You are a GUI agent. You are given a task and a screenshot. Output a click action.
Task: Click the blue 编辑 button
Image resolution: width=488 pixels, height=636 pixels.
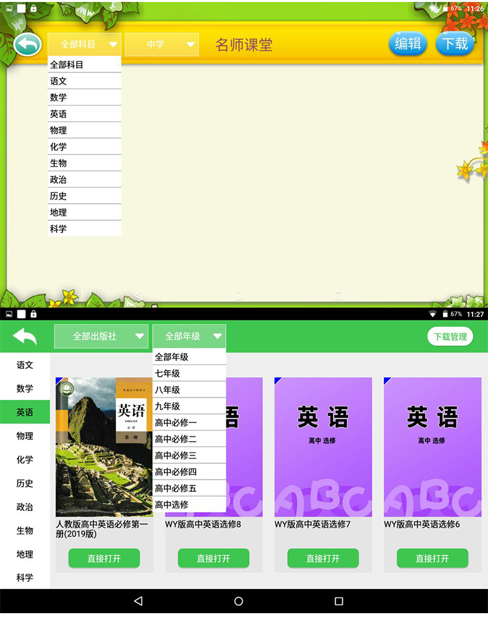click(x=408, y=44)
